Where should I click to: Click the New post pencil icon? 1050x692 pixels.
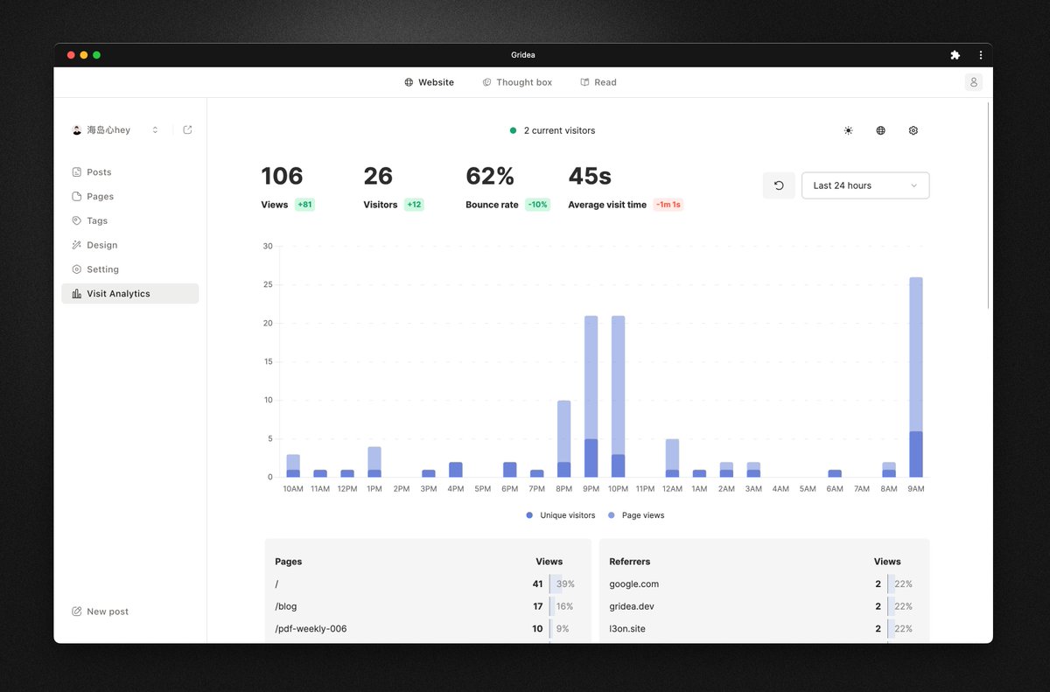(x=77, y=612)
